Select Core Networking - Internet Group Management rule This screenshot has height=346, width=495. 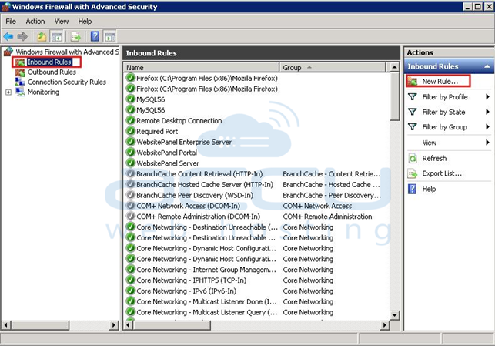click(x=206, y=270)
